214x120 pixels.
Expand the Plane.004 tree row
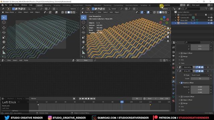[x=176, y=20]
